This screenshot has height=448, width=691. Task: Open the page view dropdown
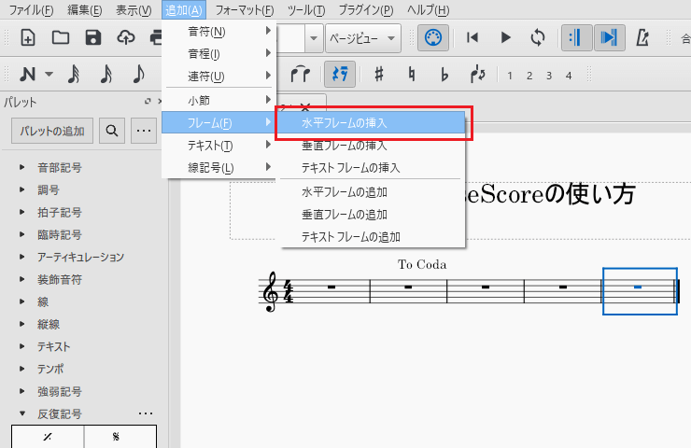[x=362, y=38]
